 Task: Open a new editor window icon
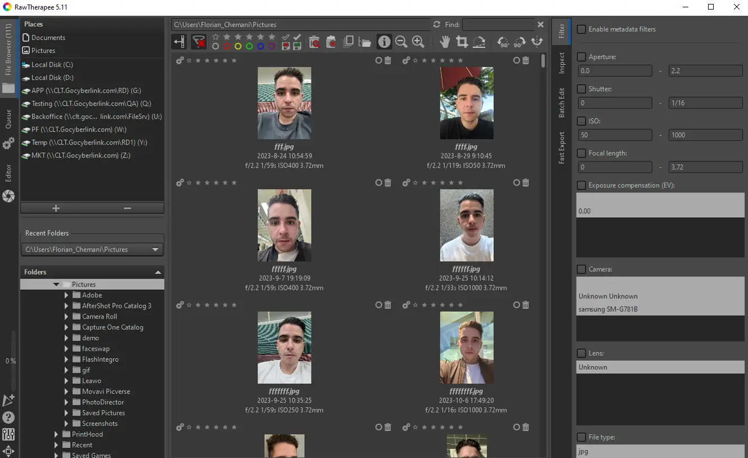point(8,400)
